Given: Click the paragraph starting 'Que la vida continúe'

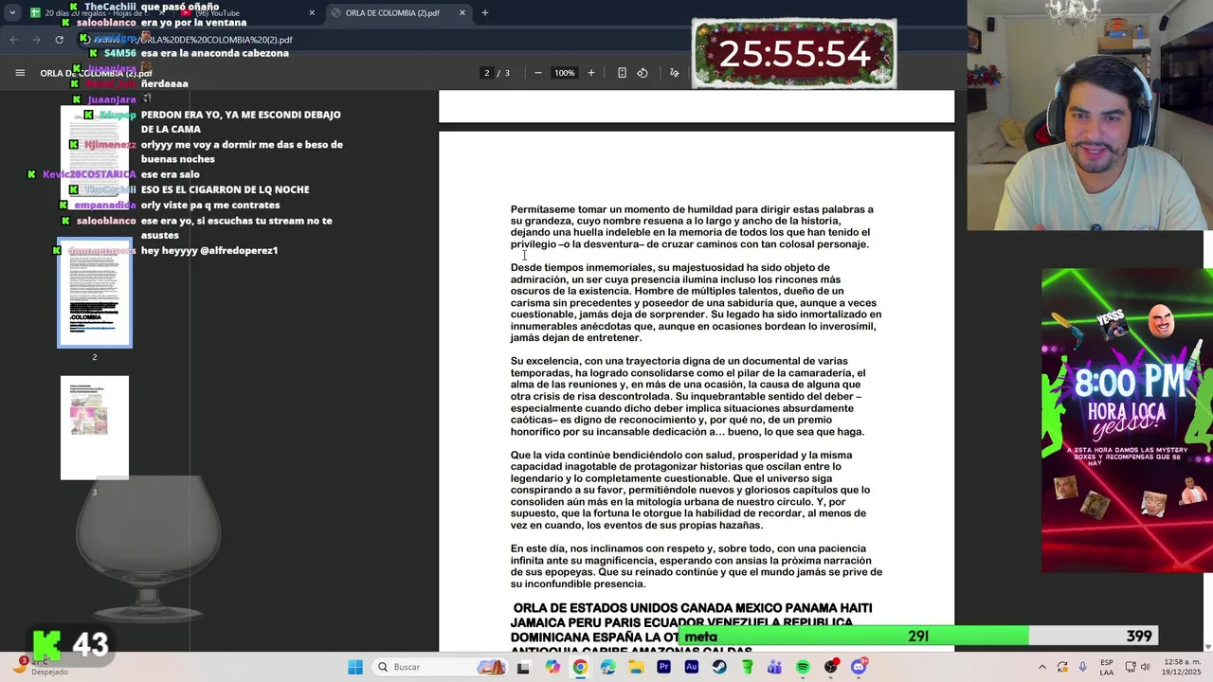Looking at the screenshot, I should pyautogui.click(x=690, y=490).
